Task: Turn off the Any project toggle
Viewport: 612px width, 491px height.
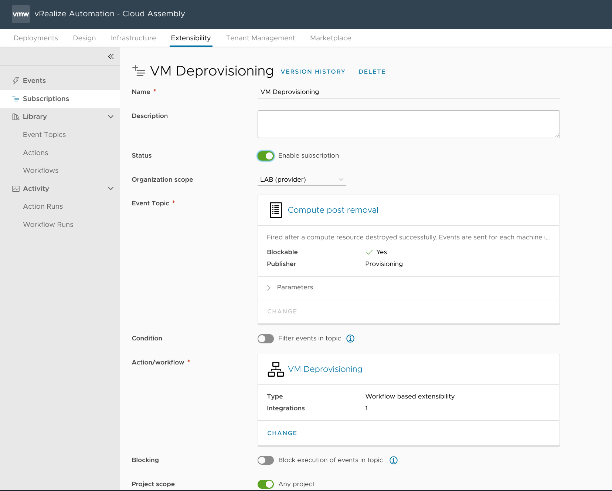Action: (x=266, y=484)
